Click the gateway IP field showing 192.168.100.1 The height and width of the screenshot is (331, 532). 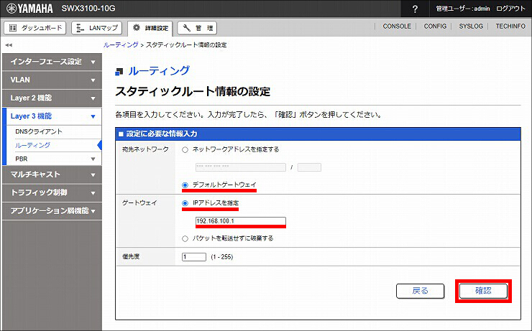[241, 221]
